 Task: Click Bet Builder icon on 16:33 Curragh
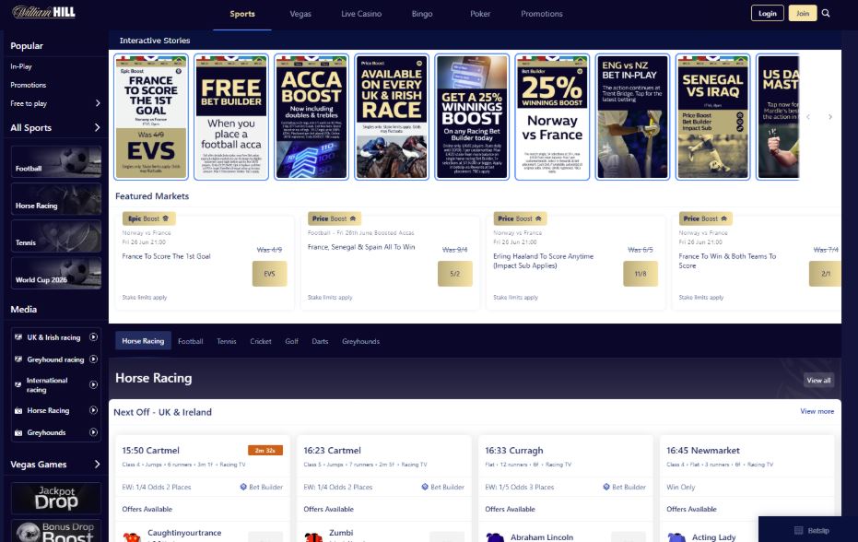tap(606, 487)
